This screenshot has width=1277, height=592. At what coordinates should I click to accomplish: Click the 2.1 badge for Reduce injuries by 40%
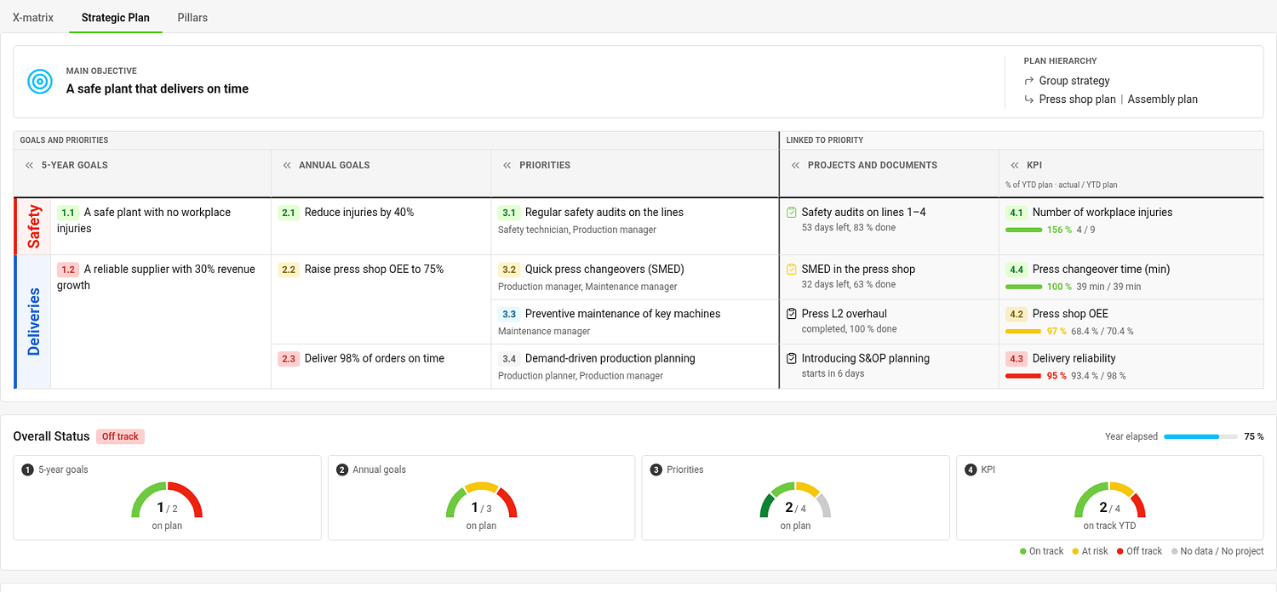(x=289, y=213)
